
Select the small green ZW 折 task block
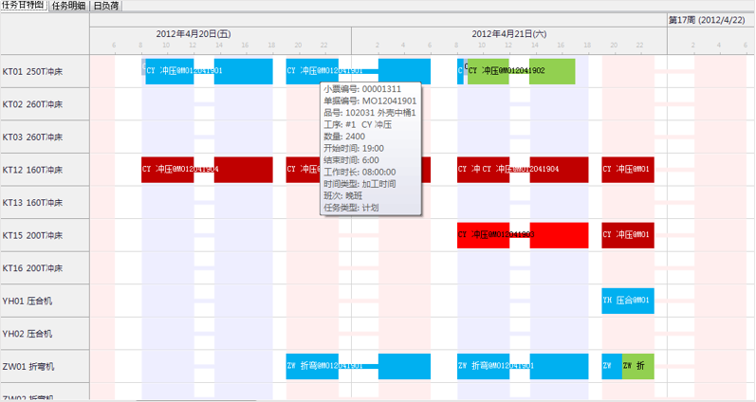637,366
